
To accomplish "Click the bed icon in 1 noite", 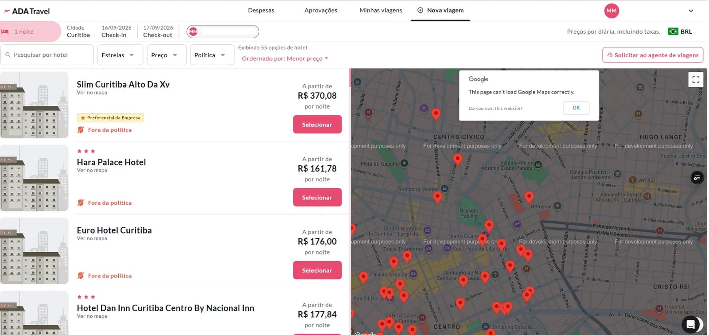I will tap(5, 31).
